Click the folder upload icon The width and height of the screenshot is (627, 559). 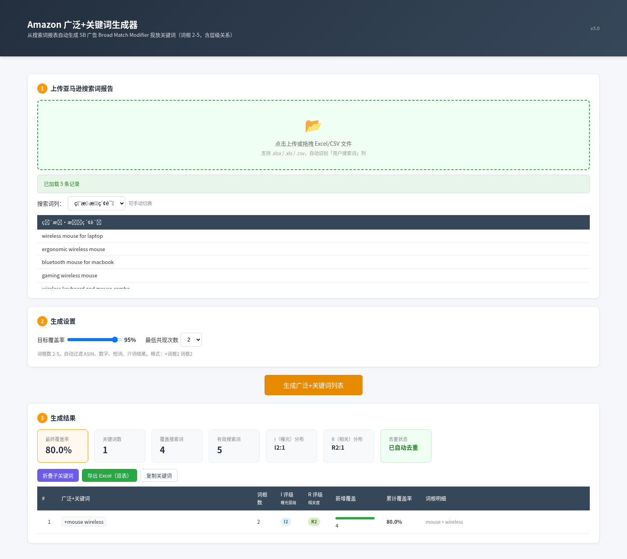[x=313, y=126]
